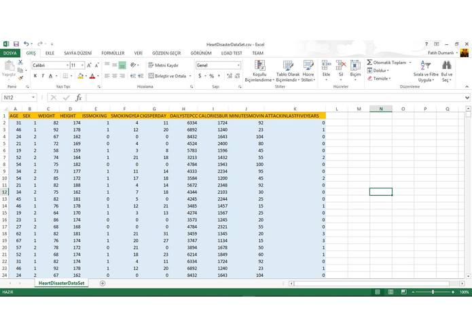Align cell content to the top
The height and width of the screenshot is (336, 472).
pyautogui.click(x=107, y=65)
